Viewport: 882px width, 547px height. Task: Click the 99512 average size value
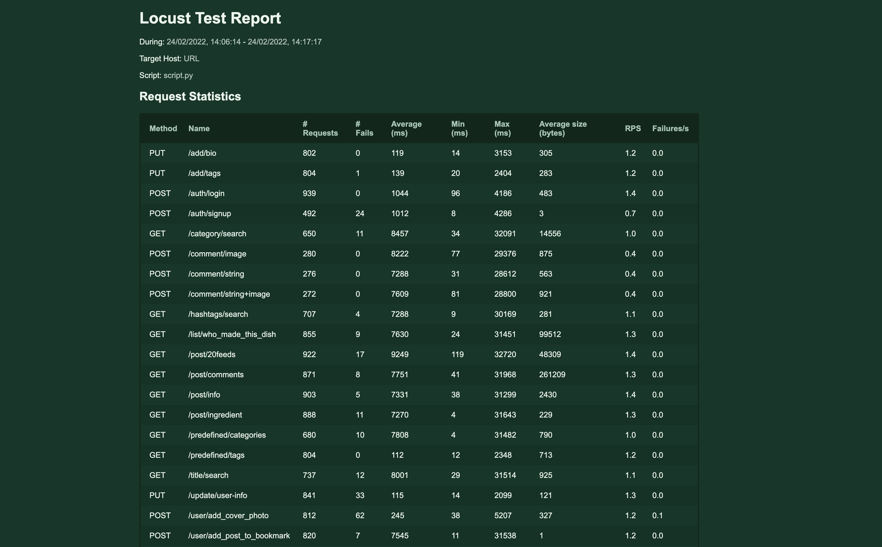tap(550, 334)
